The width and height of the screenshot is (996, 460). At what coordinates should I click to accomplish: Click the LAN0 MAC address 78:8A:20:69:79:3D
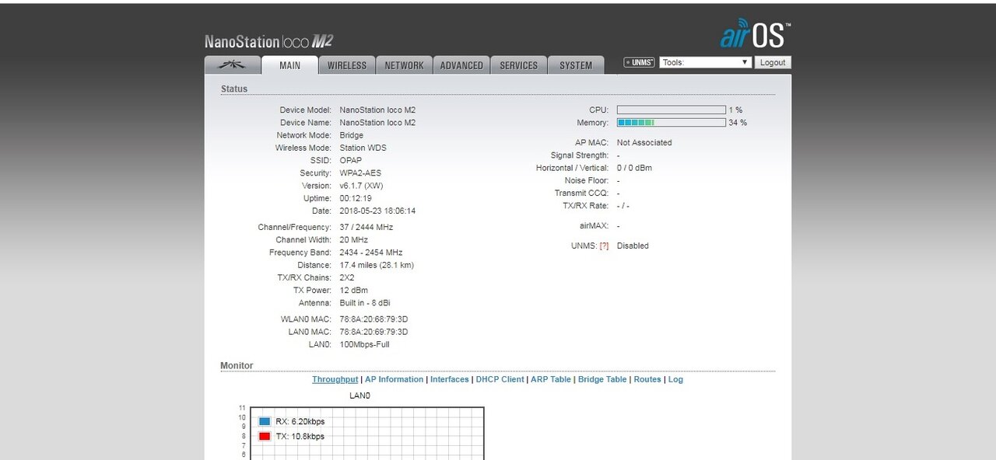(x=374, y=332)
